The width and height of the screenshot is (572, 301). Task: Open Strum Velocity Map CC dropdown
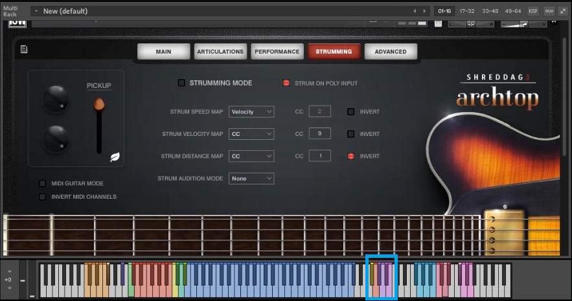[x=251, y=134]
